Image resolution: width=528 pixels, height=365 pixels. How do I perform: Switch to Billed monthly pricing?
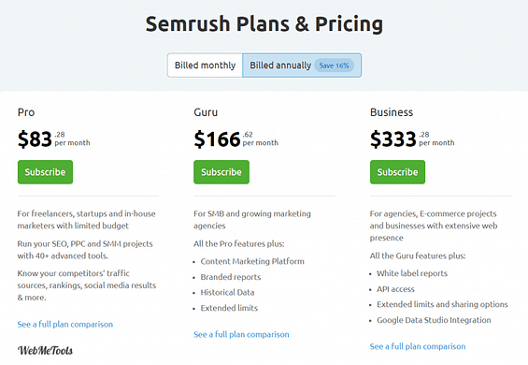click(x=205, y=66)
